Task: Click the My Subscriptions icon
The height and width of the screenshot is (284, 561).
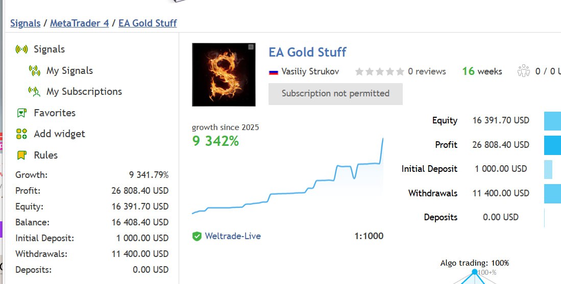Action: [x=35, y=92]
